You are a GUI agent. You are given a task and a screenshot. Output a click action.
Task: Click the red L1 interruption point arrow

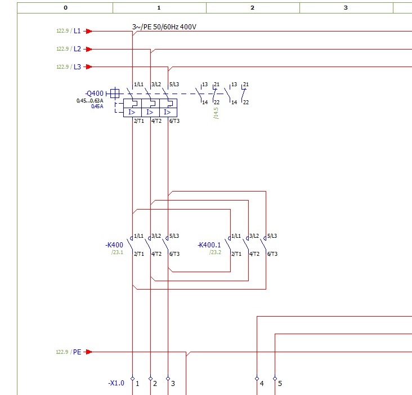click(x=89, y=32)
